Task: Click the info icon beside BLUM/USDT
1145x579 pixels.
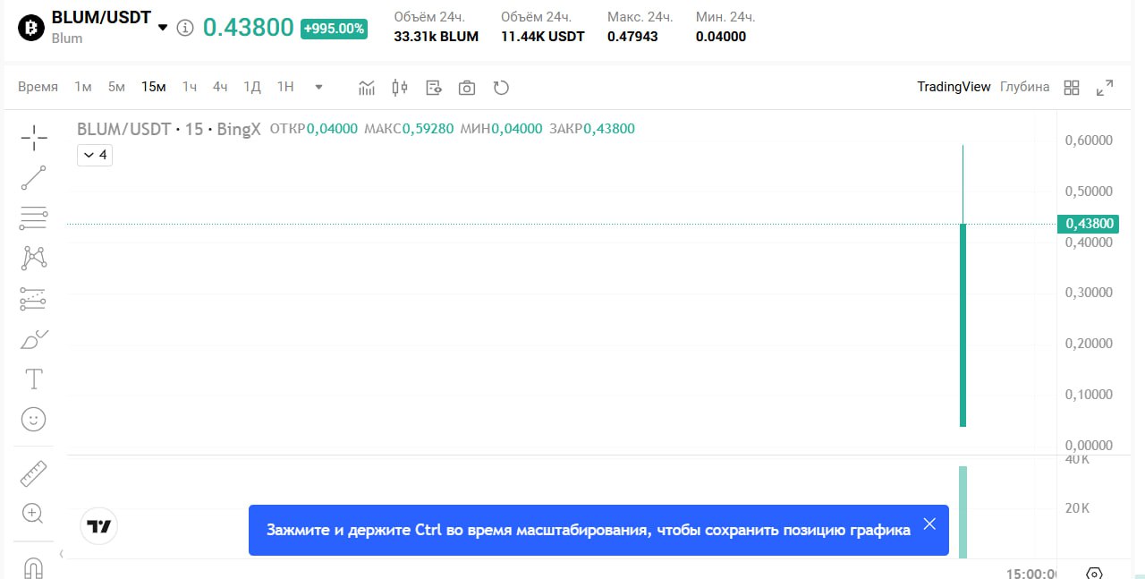Action: pyautogui.click(x=185, y=28)
